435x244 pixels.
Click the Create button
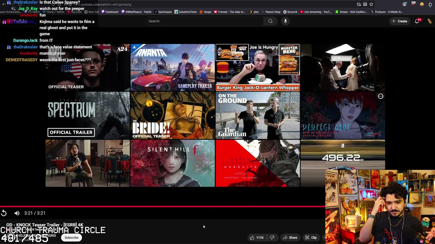(399, 21)
